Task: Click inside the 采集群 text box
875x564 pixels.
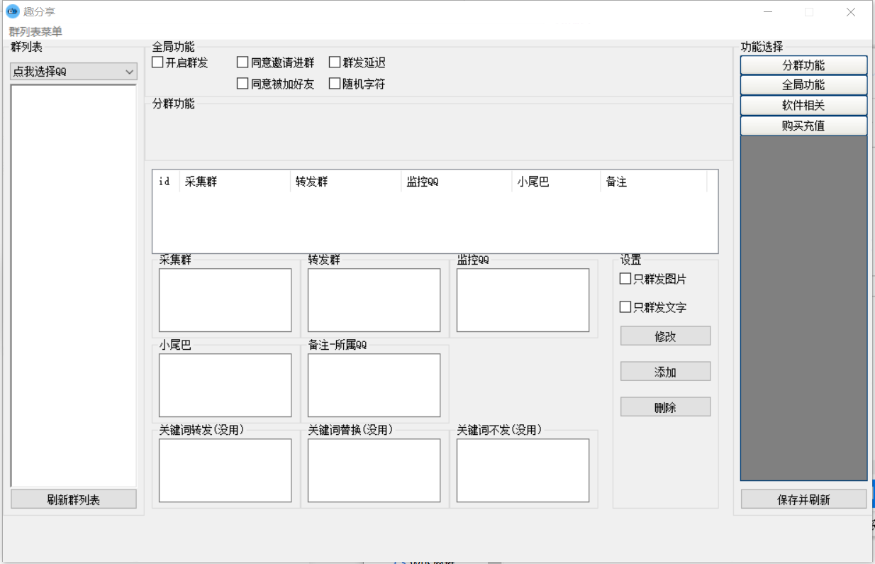Action: pos(225,300)
